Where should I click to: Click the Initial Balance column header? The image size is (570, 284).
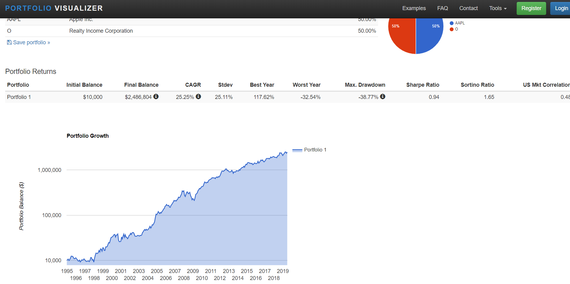pyautogui.click(x=84, y=85)
